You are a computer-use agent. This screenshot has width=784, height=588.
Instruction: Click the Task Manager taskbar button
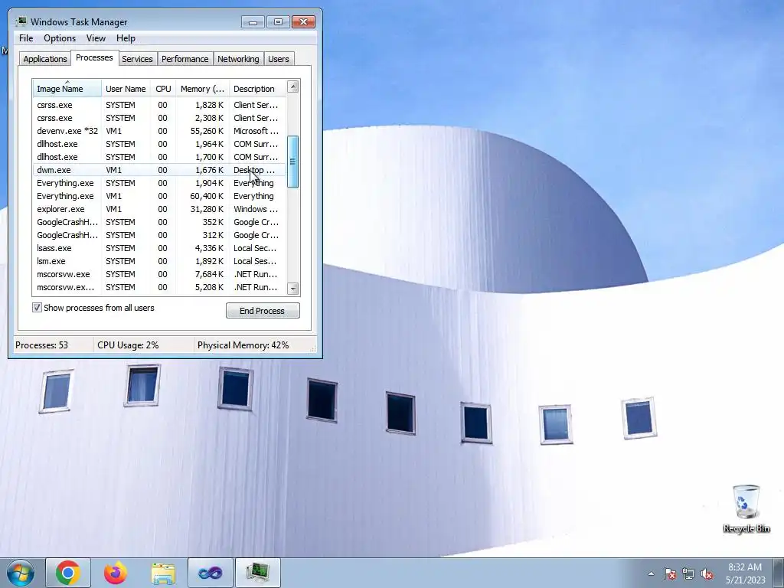258,573
